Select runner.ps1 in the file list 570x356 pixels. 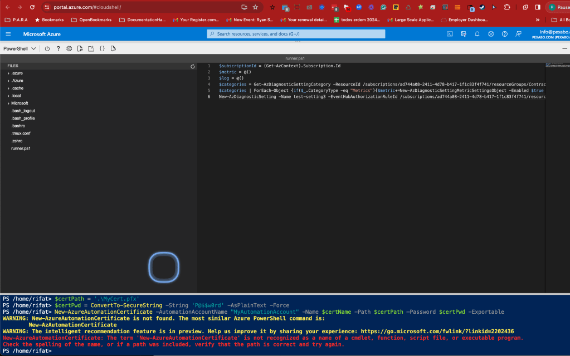pos(21,149)
